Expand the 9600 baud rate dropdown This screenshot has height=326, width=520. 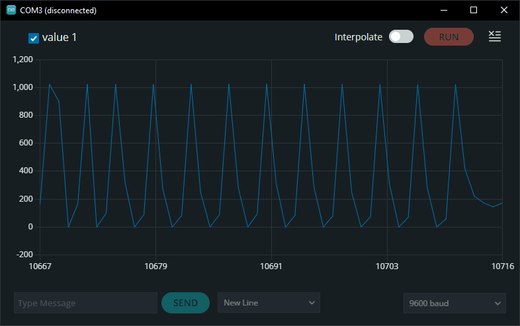455,304
